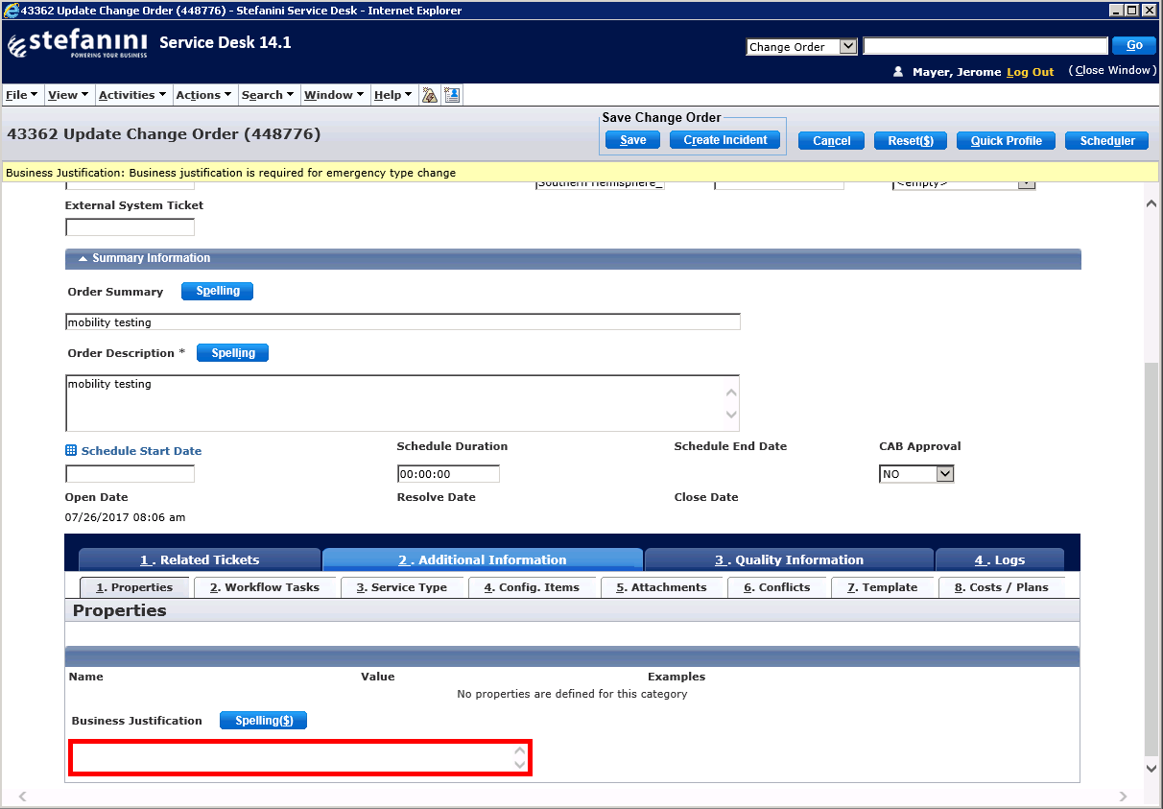The height and width of the screenshot is (809, 1163).
Task: Open the View menu
Action: [x=68, y=95]
